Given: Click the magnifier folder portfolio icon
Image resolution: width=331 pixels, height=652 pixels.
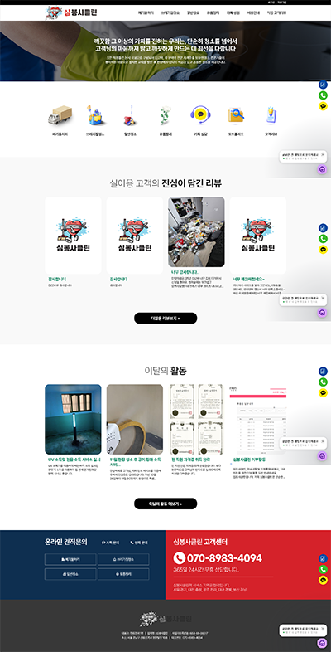Looking at the screenshot, I should click(236, 115).
